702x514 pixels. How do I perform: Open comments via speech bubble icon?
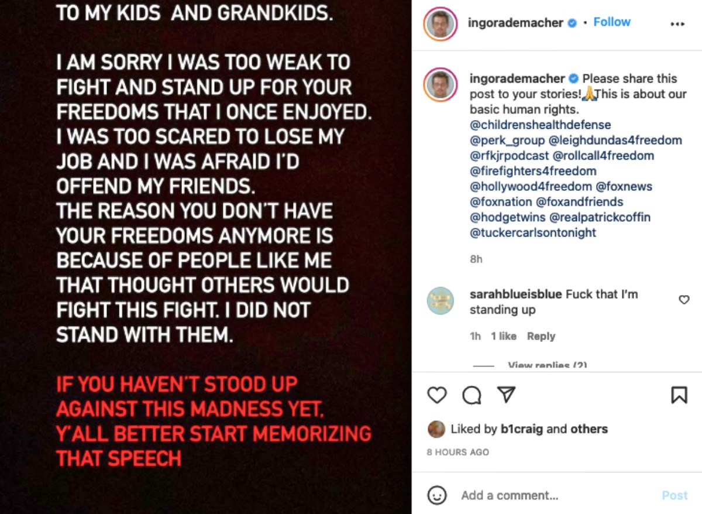[472, 396]
